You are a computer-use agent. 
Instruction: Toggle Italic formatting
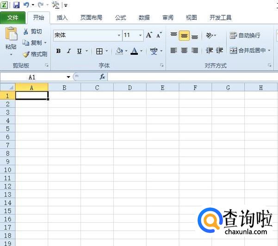(x=69, y=51)
